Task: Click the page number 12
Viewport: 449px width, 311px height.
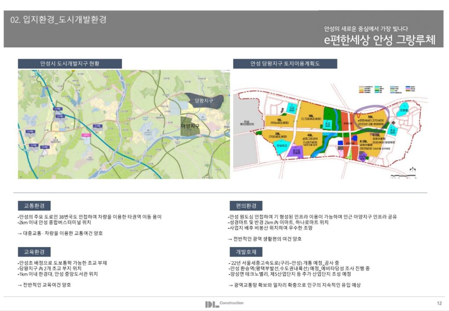Action: pyautogui.click(x=439, y=303)
